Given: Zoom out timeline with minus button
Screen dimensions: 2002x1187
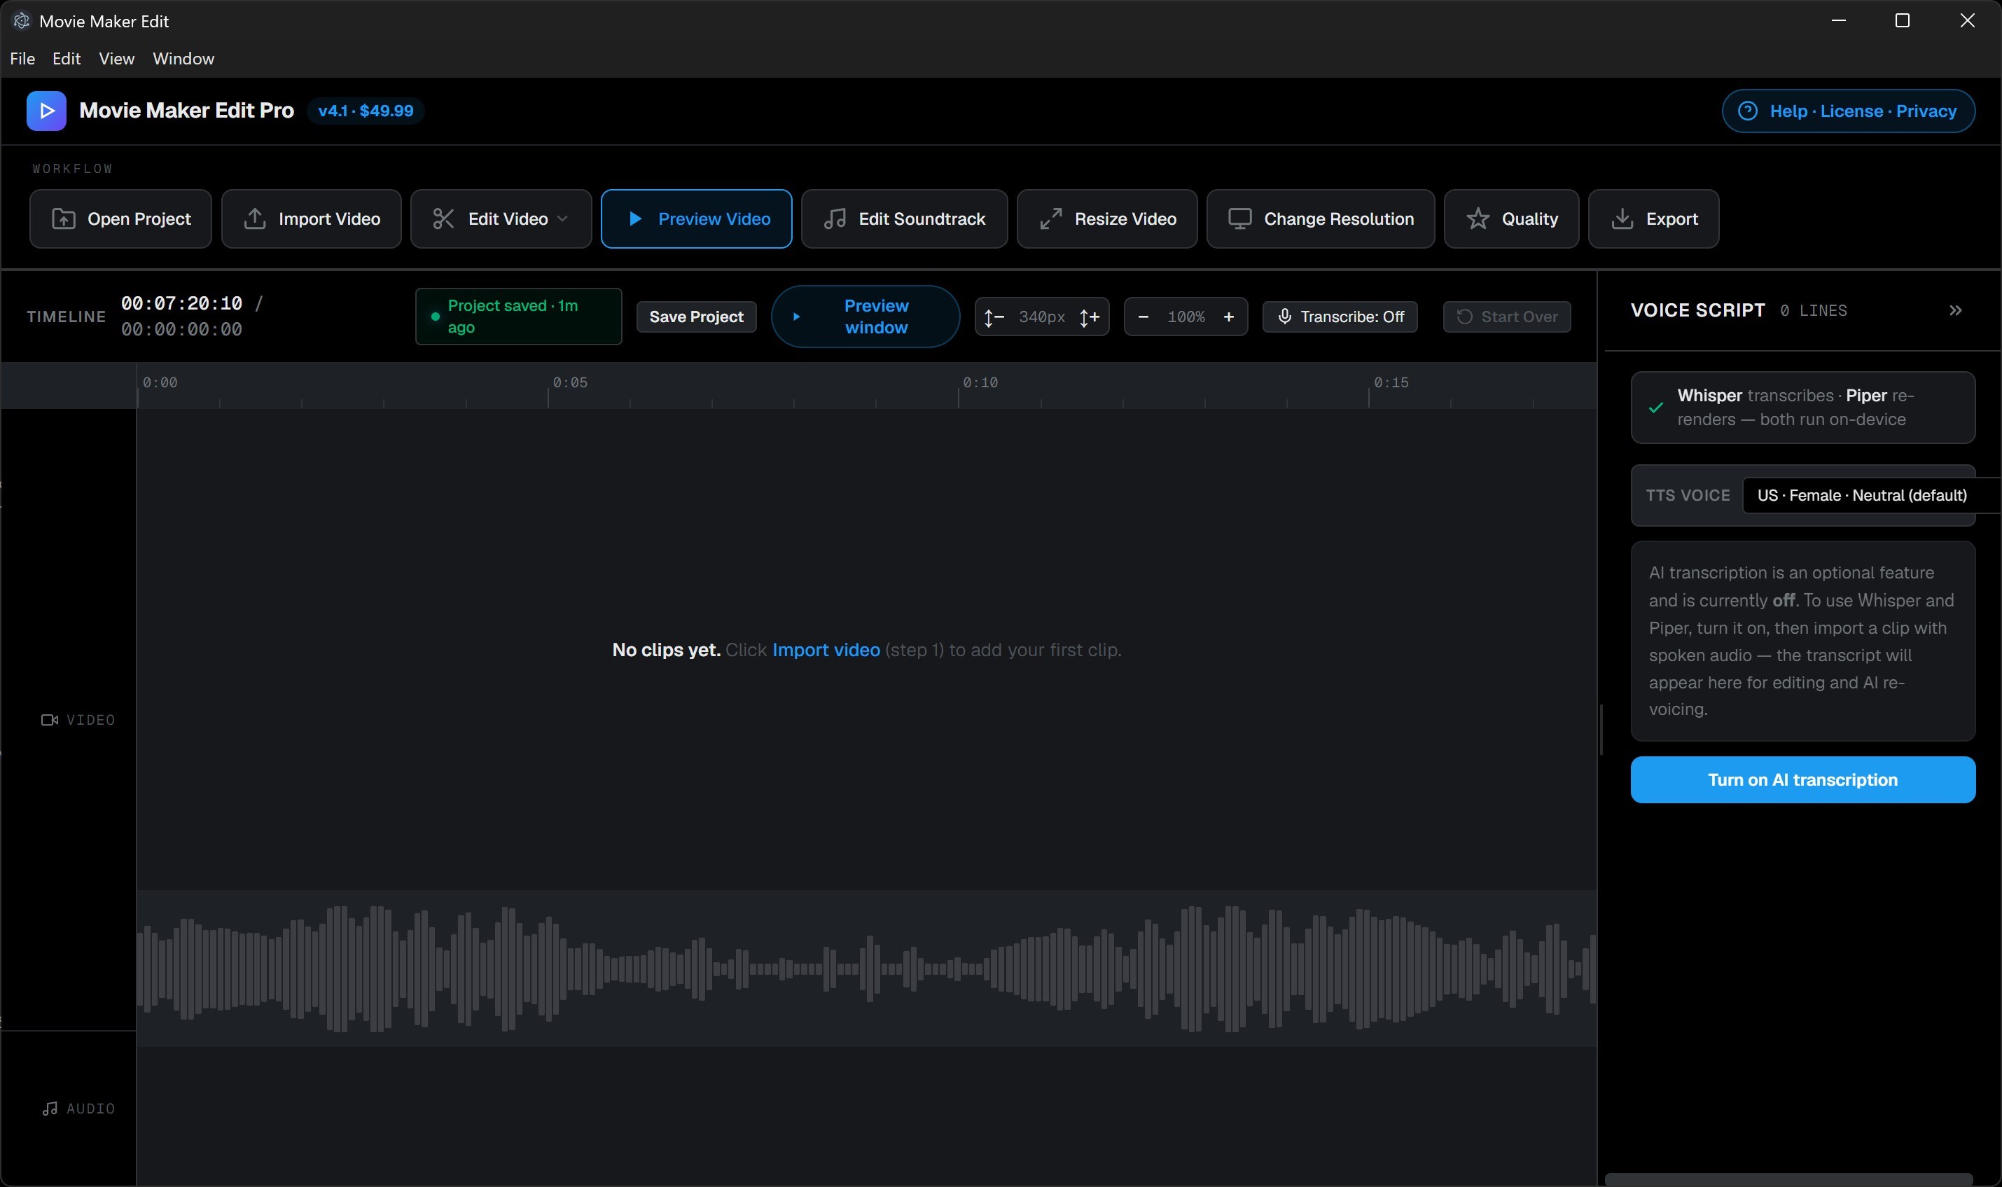Looking at the screenshot, I should [1142, 317].
